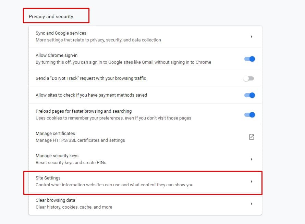The height and width of the screenshot is (224, 305).
Task: Click the Sync and Google services arrow
Action: (x=251, y=37)
